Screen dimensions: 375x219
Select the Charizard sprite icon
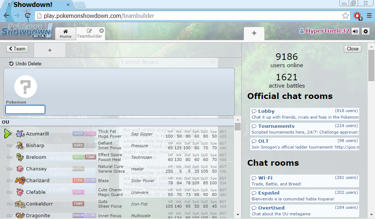[x=20, y=180]
